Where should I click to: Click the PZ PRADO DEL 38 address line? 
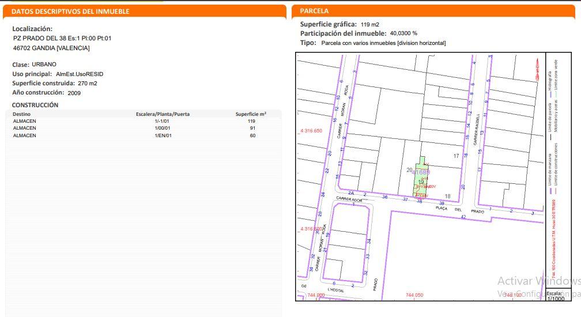pos(62,39)
